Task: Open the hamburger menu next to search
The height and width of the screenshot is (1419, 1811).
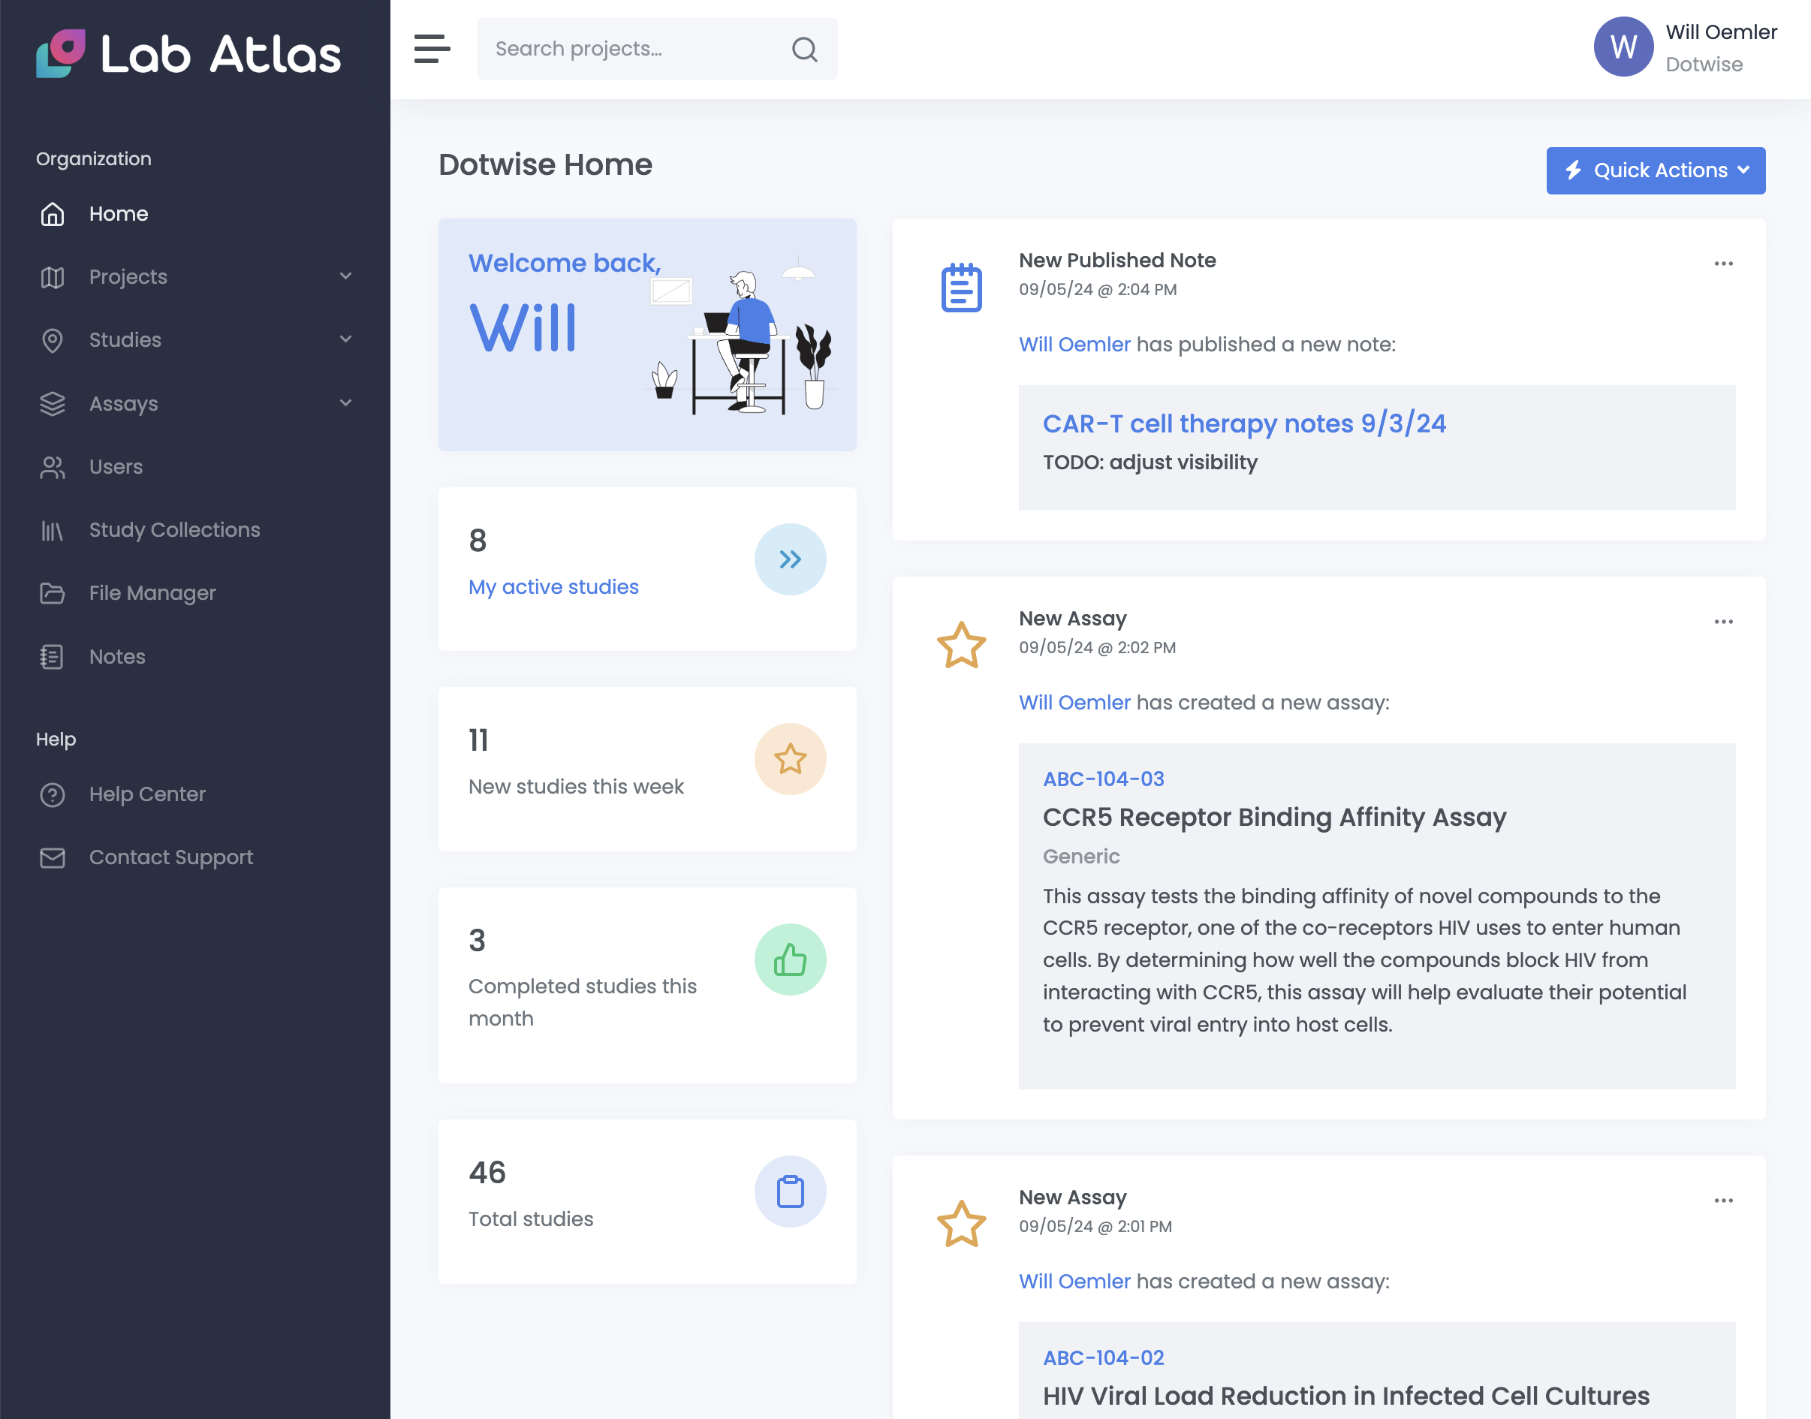Action: click(431, 50)
